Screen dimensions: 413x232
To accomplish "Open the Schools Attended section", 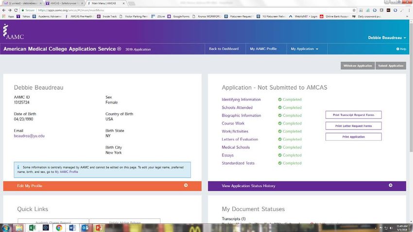I will tap(237, 108).
